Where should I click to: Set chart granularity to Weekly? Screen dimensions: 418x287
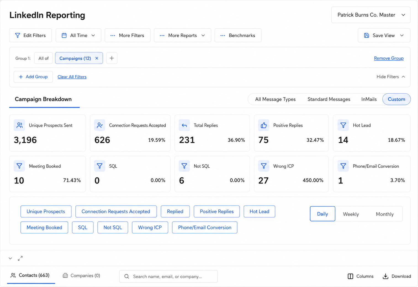[351, 214]
